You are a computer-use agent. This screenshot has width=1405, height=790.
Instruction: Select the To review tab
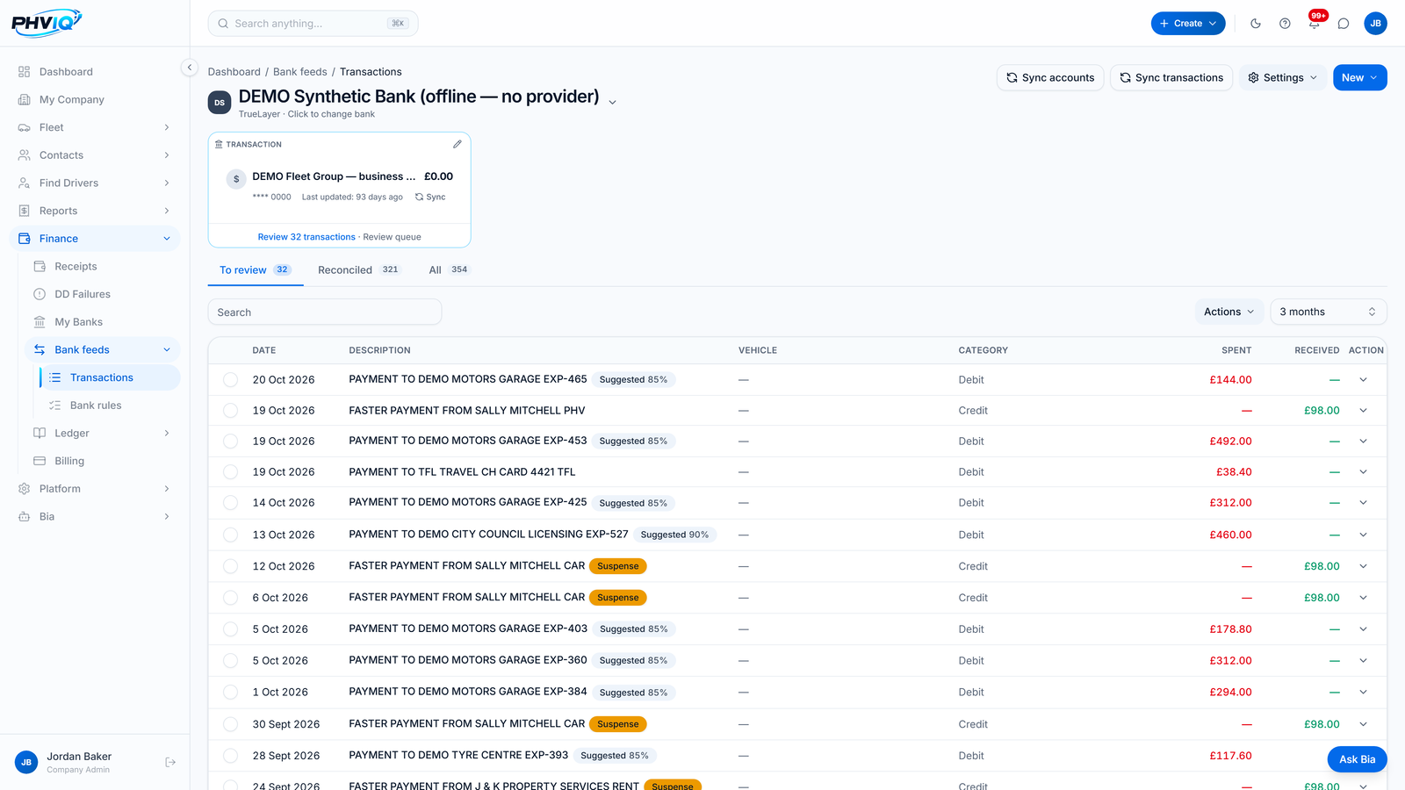[x=255, y=270]
